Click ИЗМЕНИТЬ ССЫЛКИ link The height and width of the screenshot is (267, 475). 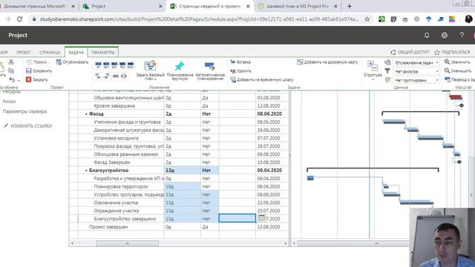pyautogui.click(x=28, y=125)
